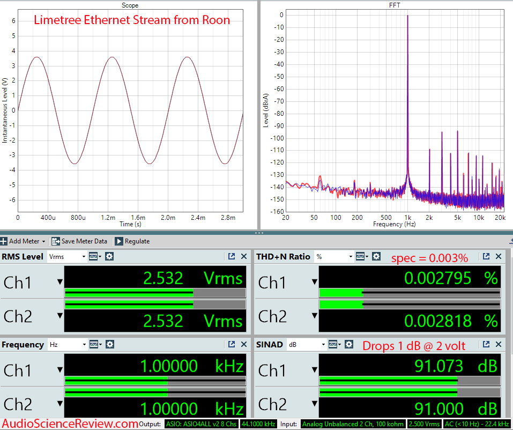This screenshot has height=430, width=513.
Task: Click the Regulate play button
Action: click(x=119, y=241)
